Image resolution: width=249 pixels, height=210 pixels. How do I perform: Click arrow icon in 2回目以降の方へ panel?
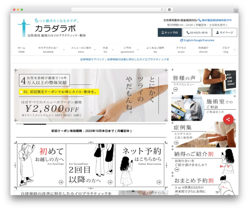click(110, 182)
